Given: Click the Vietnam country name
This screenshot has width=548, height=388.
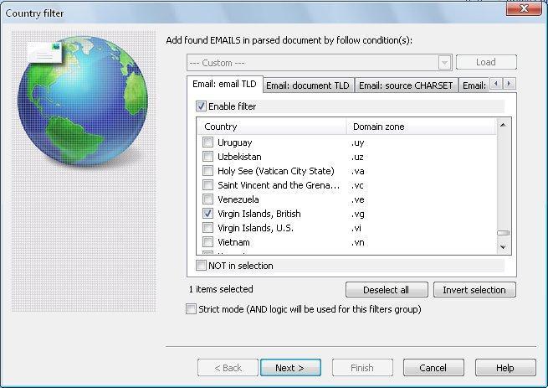Looking at the screenshot, I should [233, 242].
